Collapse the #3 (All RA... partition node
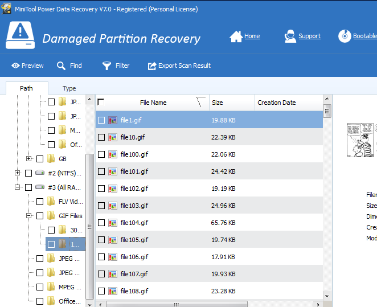Screen dimensions: 377x307 pyautogui.click(x=17, y=187)
